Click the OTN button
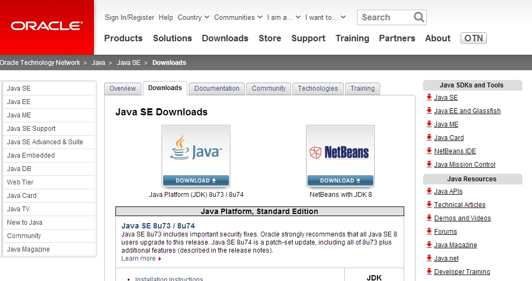This screenshot has height=281, width=532. [x=473, y=38]
